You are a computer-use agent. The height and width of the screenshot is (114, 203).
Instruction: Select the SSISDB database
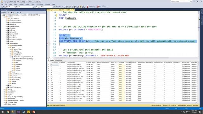pyautogui.click(x=11, y=41)
